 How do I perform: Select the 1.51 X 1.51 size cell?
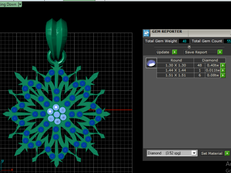[x=176, y=75]
